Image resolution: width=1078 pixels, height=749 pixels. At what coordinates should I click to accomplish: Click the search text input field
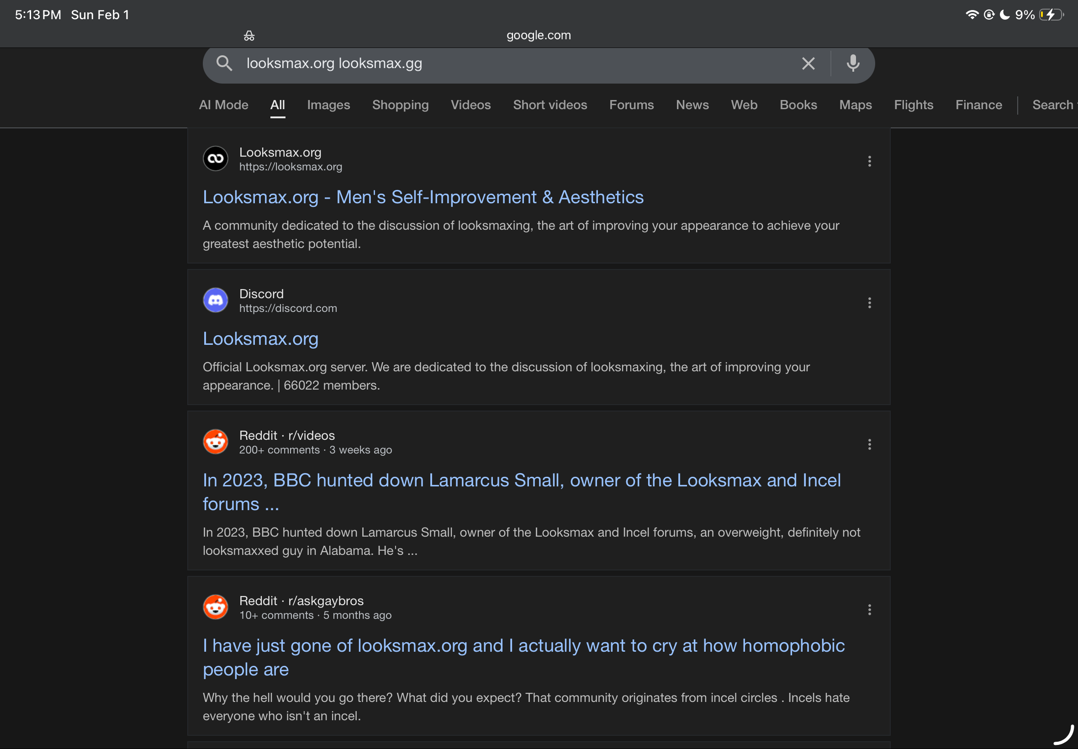click(x=516, y=63)
